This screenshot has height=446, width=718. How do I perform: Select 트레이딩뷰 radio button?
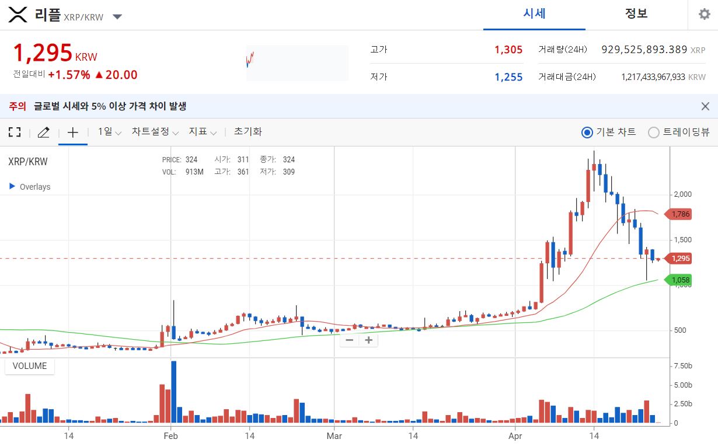[x=654, y=133]
